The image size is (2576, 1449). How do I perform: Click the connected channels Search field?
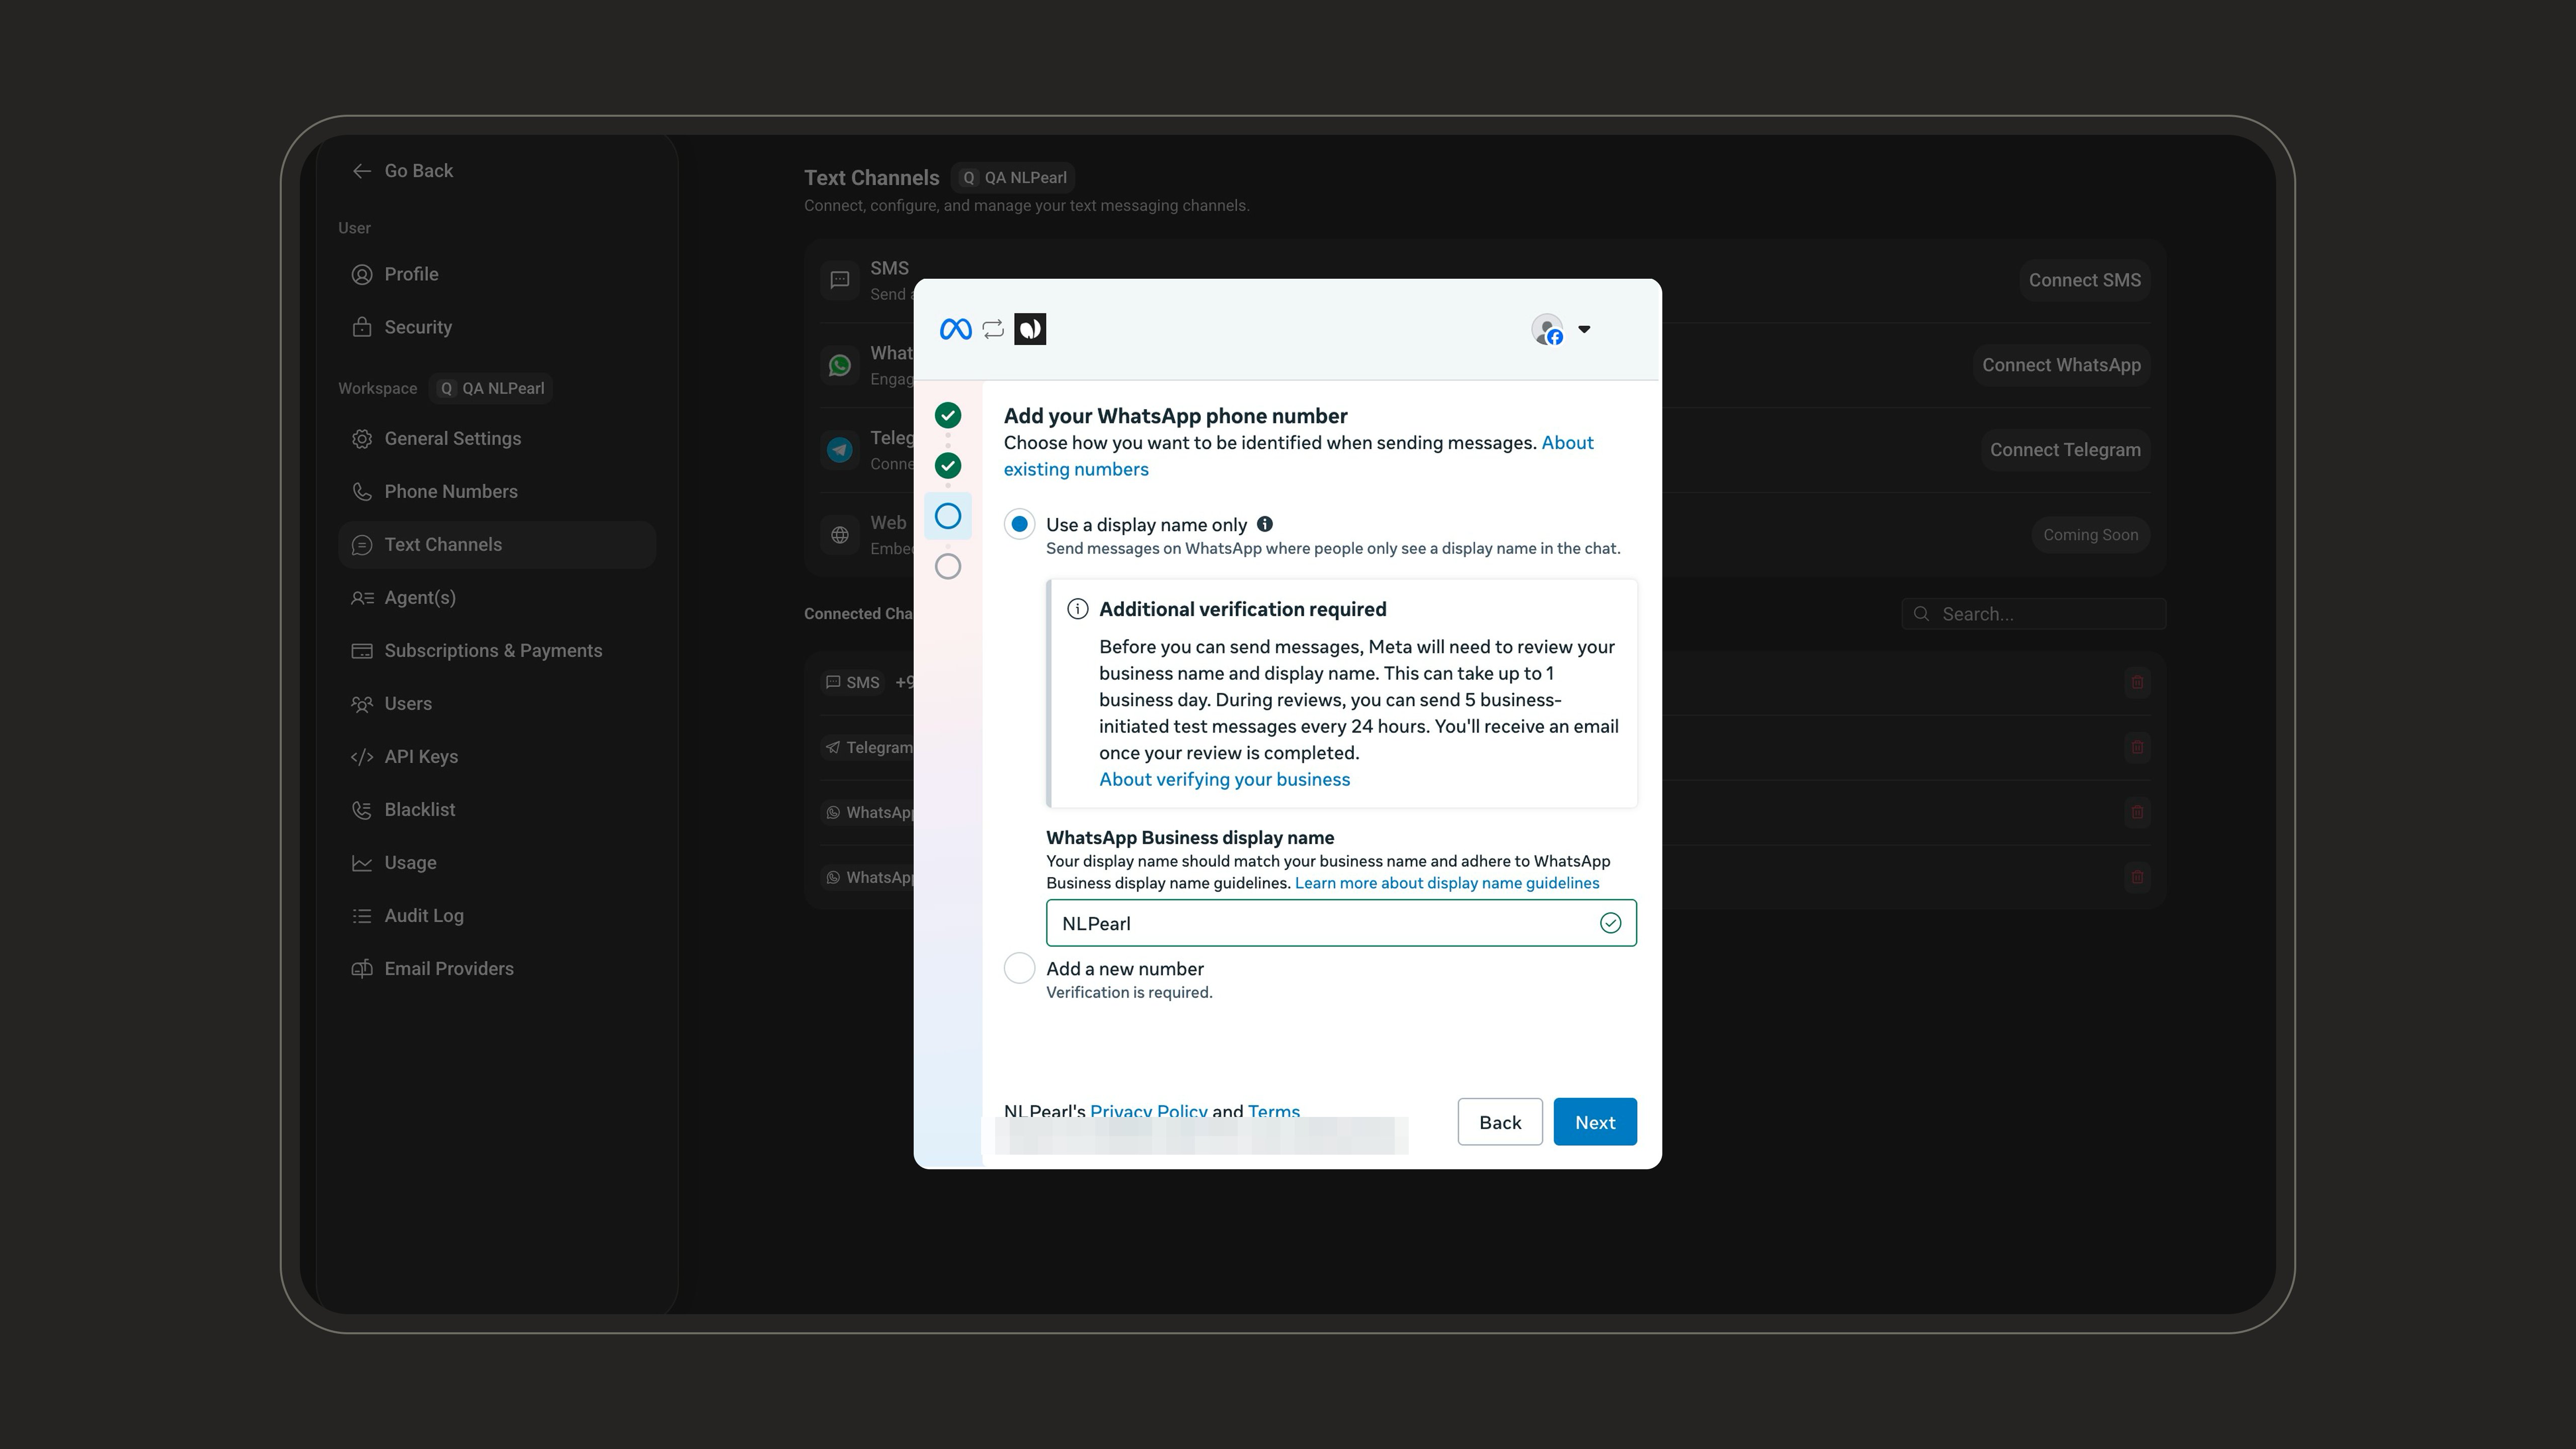point(2033,614)
